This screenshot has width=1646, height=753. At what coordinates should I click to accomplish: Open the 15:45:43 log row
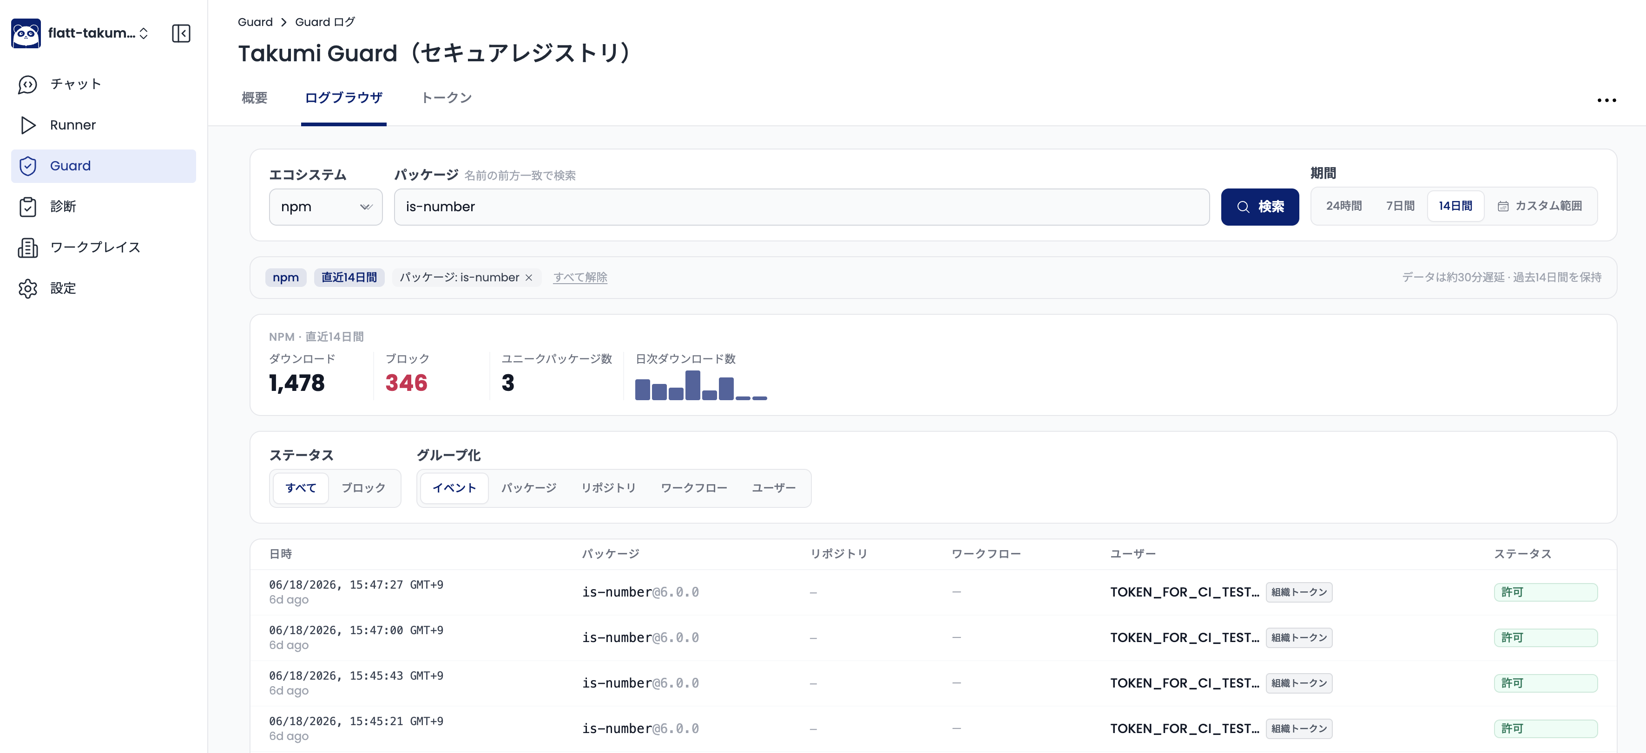pos(933,683)
